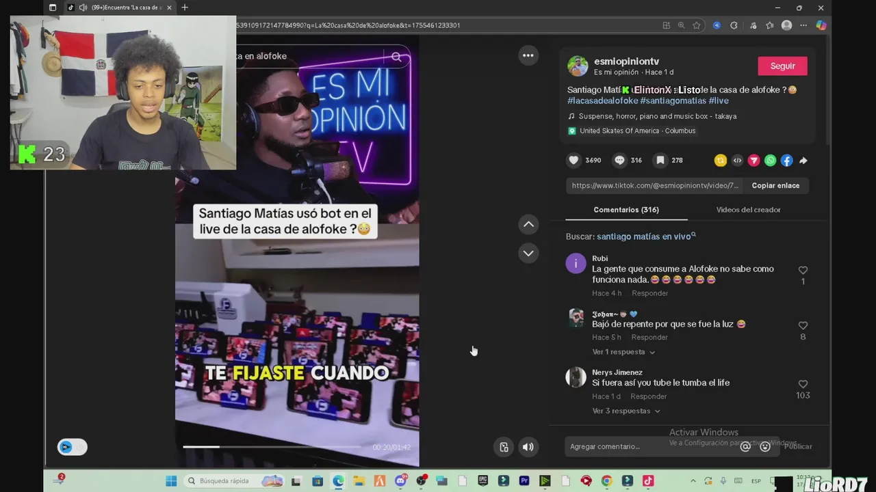Seek on the video progress bar
Image resolution: width=876 pixels, height=492 pixels.
pos(272,447)
